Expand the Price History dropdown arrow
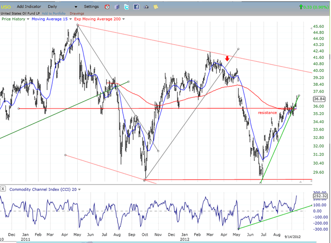This screenshot has height=243, width=331. coord(28,19)
